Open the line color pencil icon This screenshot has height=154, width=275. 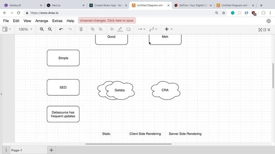120,29
